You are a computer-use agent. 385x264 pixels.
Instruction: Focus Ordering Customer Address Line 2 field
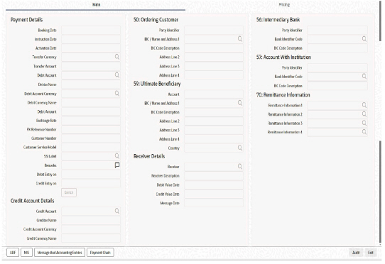click(x=214, y=57)
